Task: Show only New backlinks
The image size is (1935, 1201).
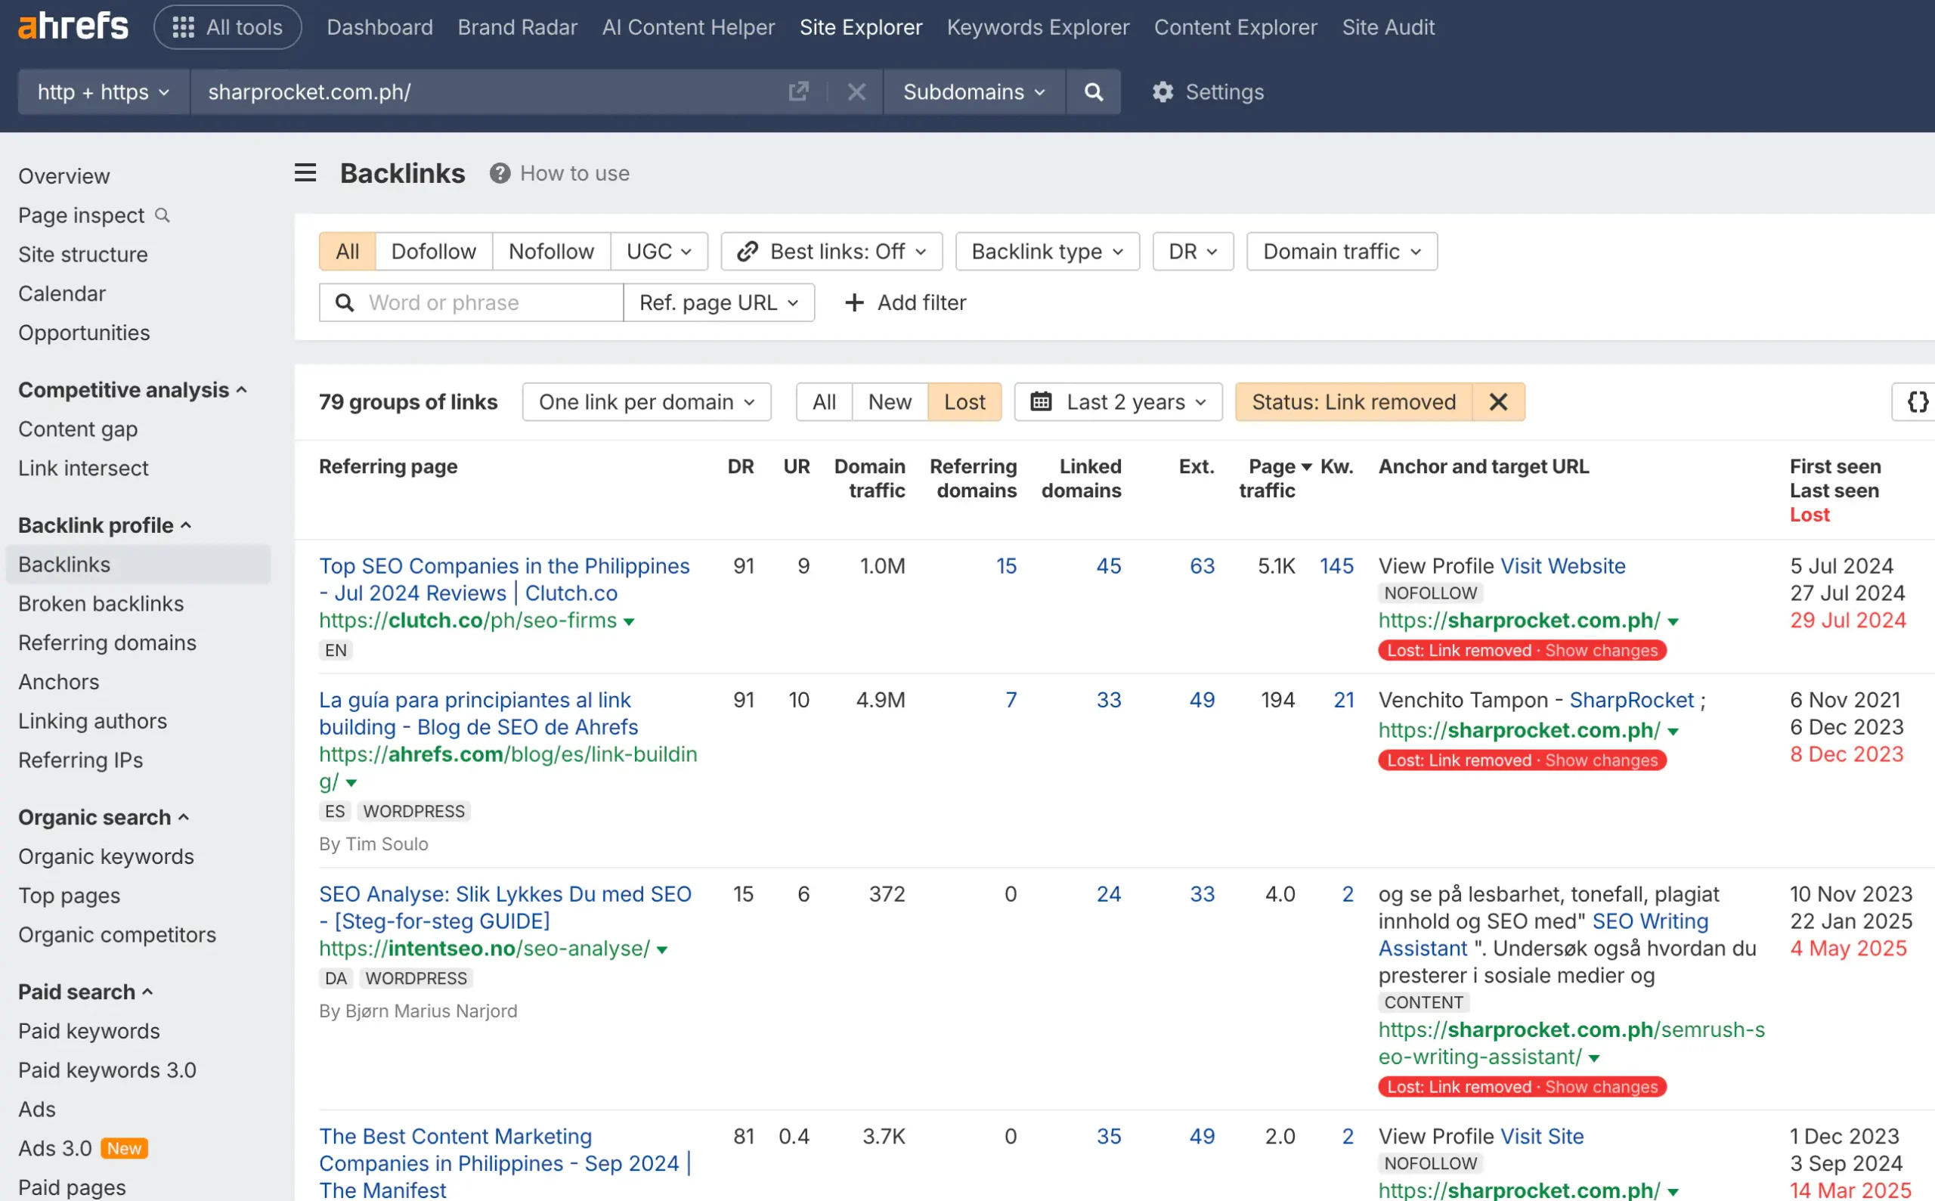Action: (x=889, y=401)
